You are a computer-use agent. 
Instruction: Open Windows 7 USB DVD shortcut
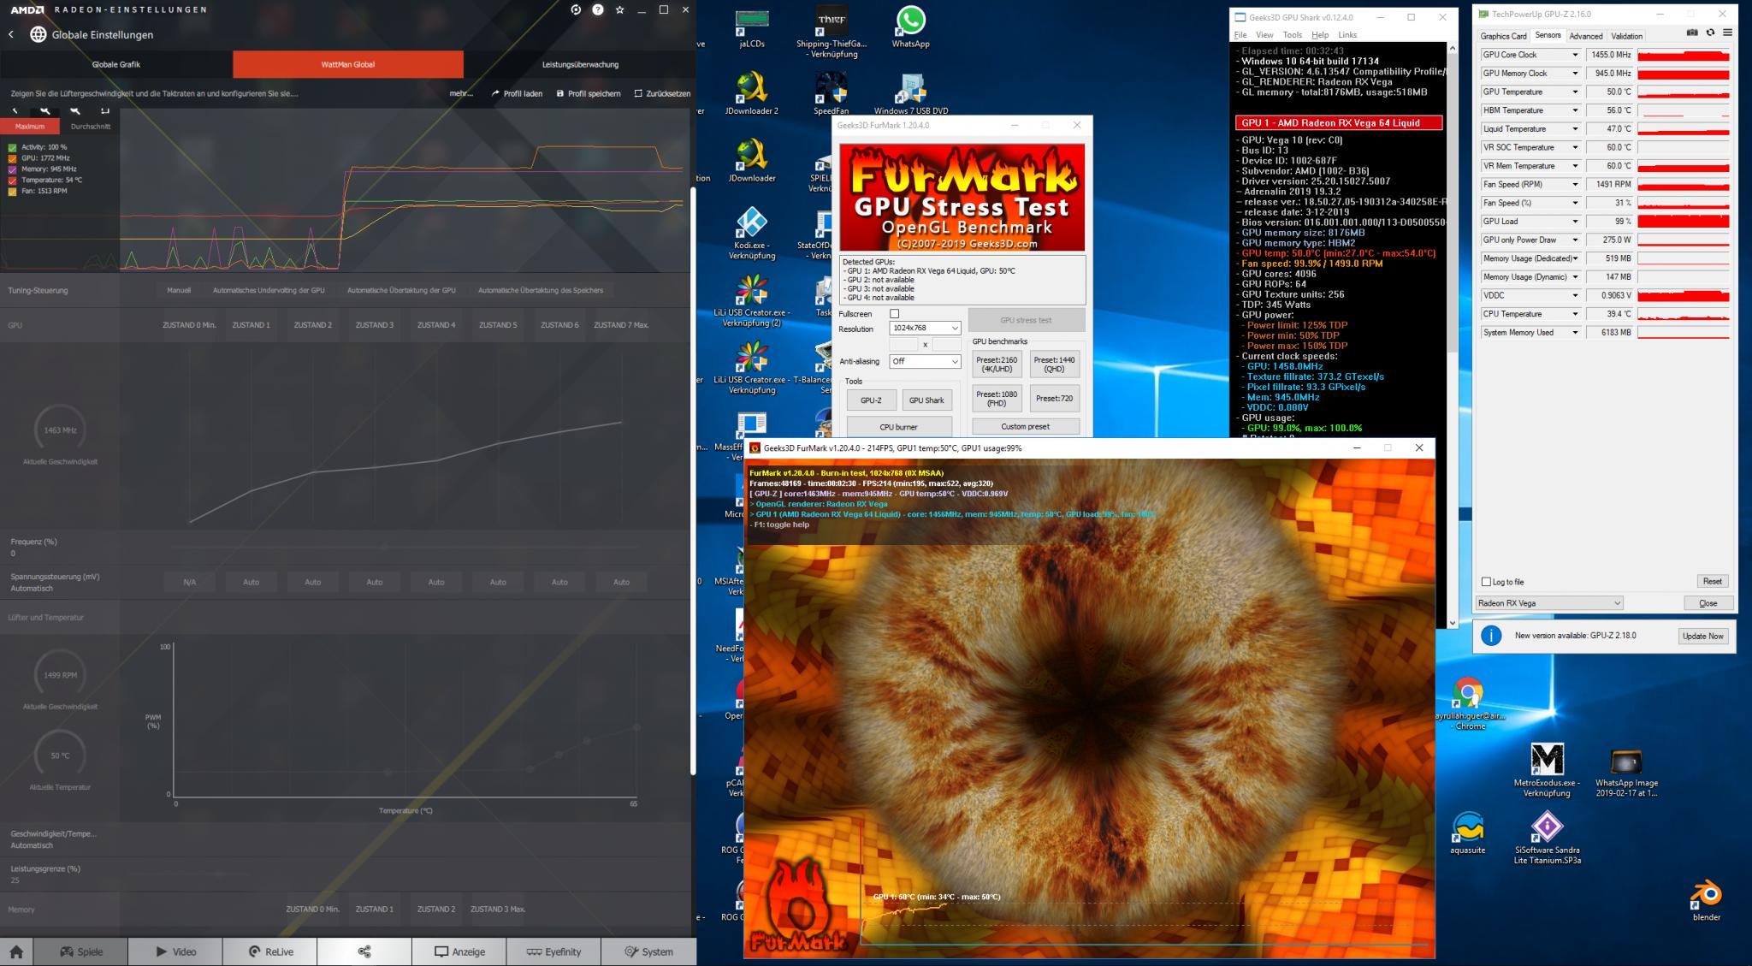click(x=910, y=92)
